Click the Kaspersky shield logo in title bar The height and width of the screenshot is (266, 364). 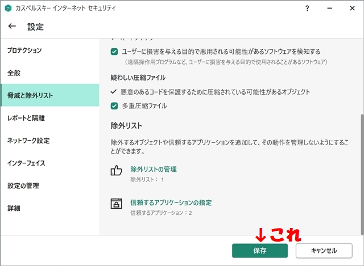pyautogui.click(x=8, y=9)
